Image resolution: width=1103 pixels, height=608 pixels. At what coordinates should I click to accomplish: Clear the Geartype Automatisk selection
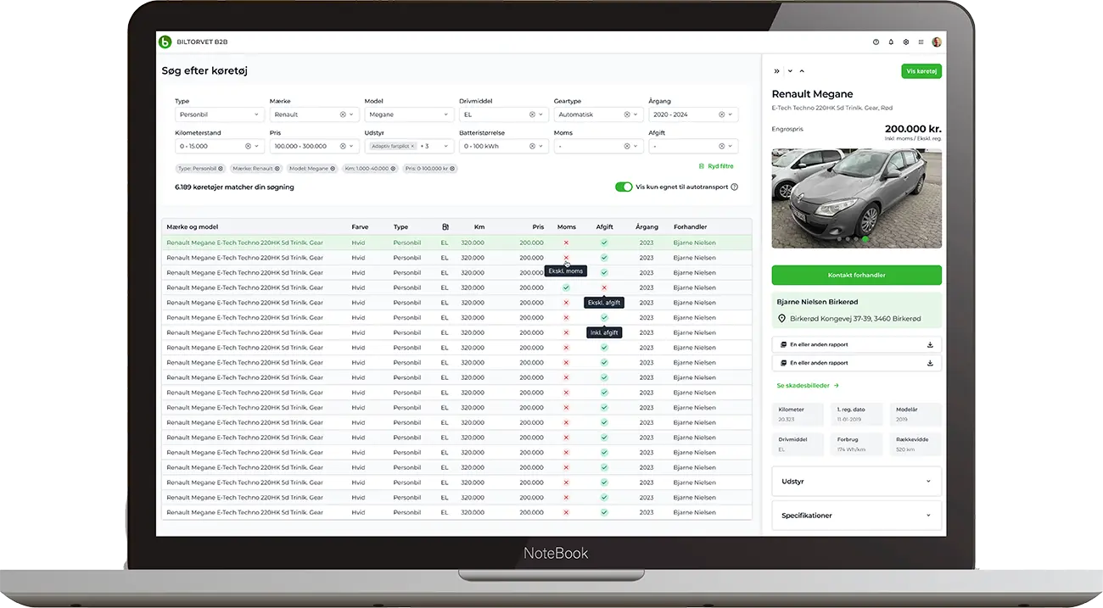628,114
